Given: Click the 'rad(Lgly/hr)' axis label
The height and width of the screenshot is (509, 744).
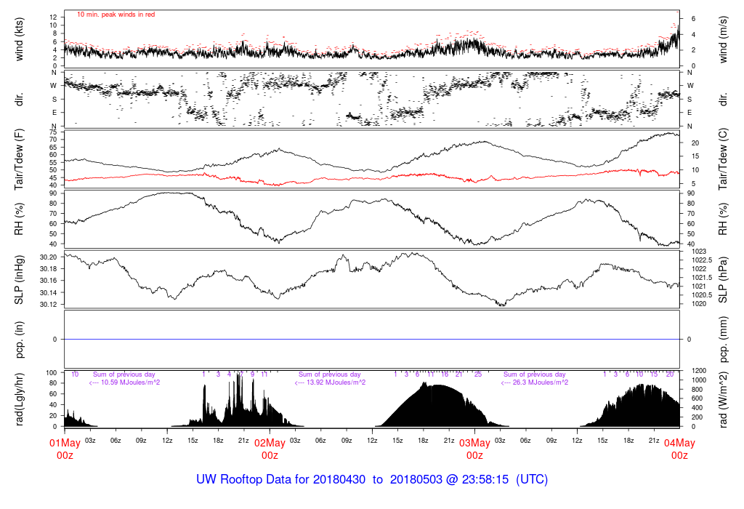Looking at the screenshot, I should 19,399.
